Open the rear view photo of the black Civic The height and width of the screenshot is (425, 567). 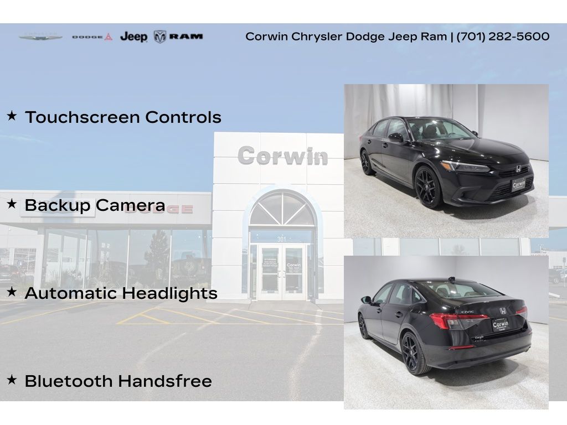[446, 332]
